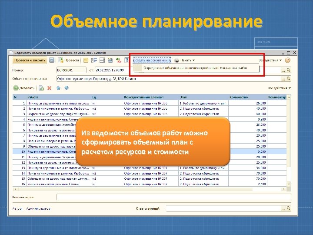
Task: Click the Провести button
Action: pyautogui.click(x=69, y=60)
